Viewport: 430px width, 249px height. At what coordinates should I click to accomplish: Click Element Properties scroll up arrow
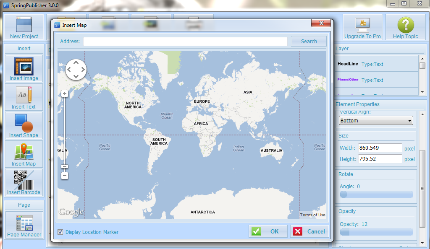[x=422, y=114]
